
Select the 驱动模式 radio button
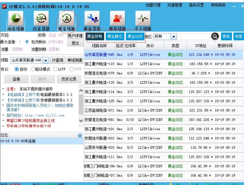[x=33, y=69]
